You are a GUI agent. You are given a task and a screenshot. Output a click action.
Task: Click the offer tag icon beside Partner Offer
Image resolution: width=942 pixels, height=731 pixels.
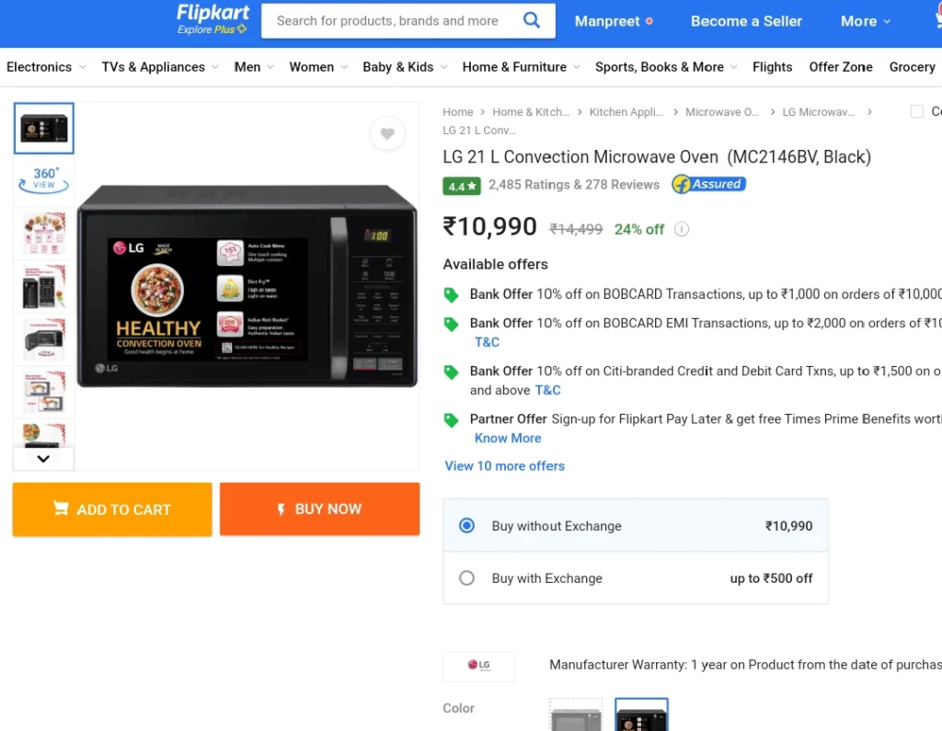coord(451,419)
